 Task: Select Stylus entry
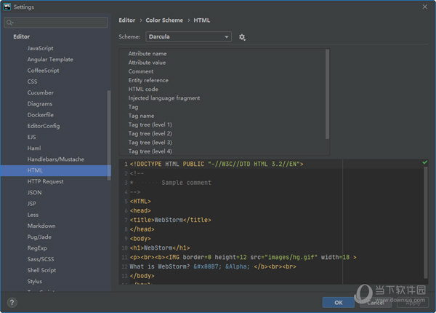coord(34,282)
